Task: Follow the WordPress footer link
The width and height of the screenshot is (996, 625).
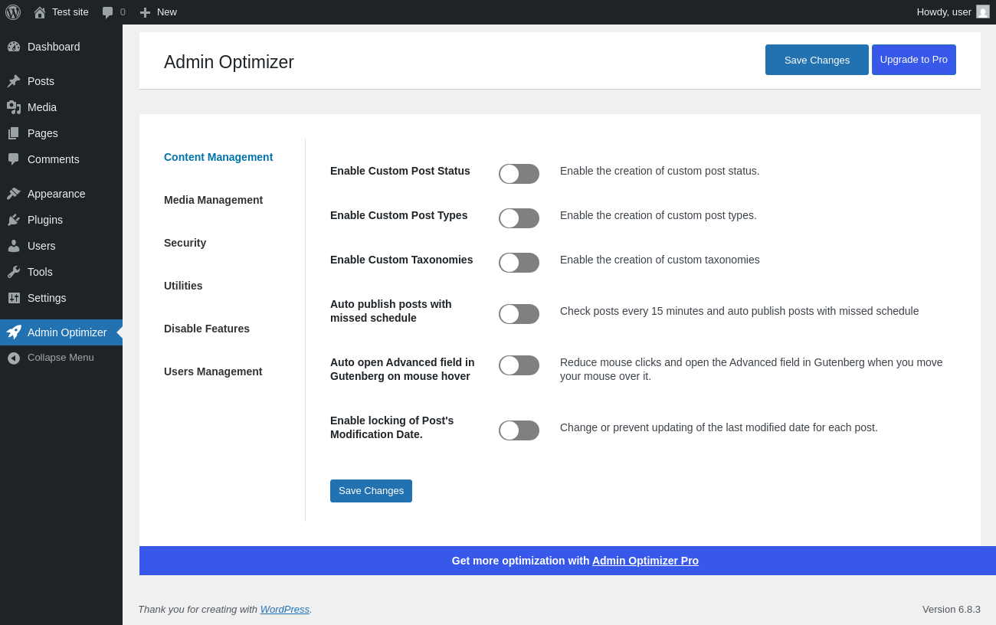Action: coord(285,609)
